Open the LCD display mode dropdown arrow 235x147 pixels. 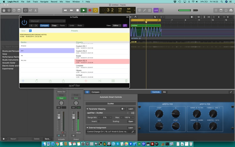tap(135, 10)
